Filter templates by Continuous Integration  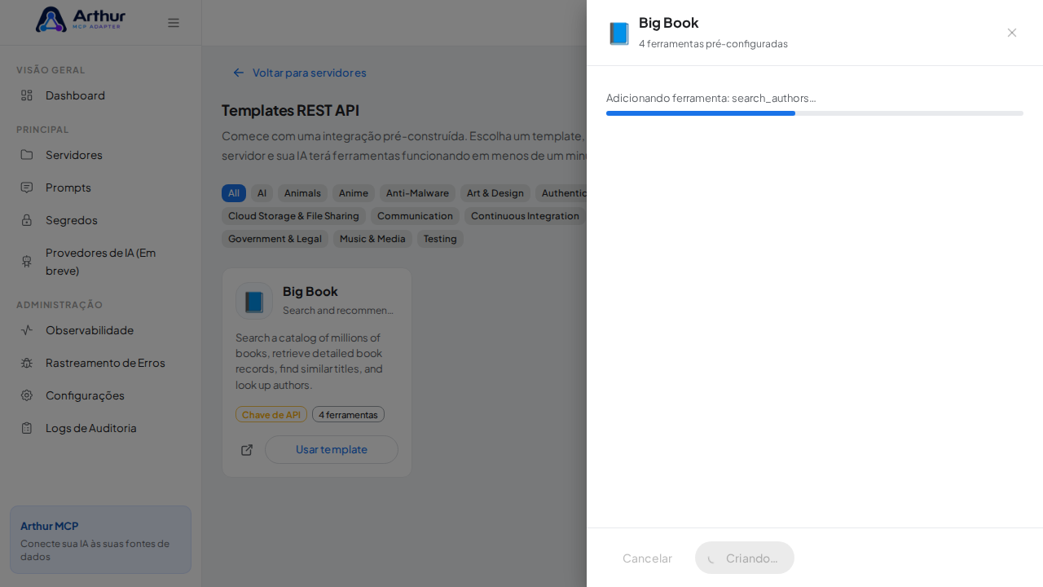point(525,216)
